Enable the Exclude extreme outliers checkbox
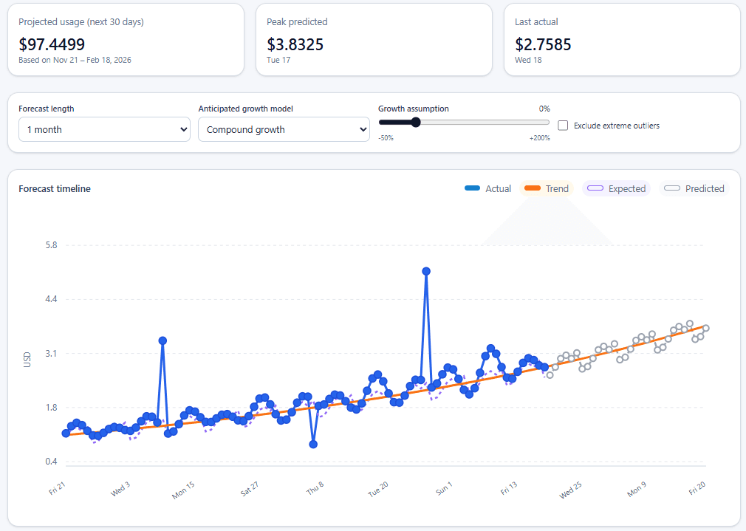746x531 pixels. (x=562, y=125)
